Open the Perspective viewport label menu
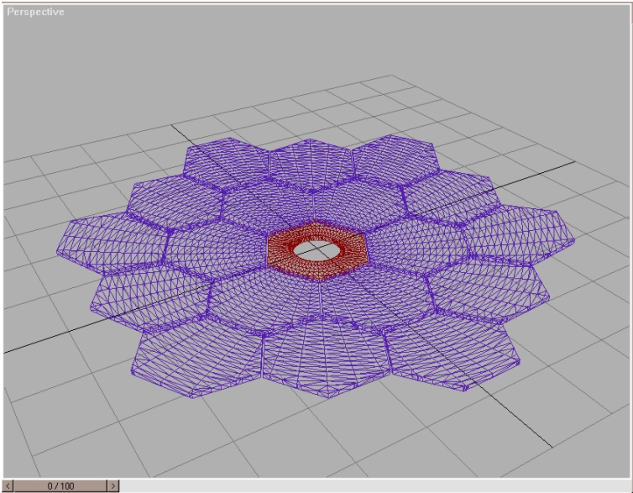 coord(35,12)
